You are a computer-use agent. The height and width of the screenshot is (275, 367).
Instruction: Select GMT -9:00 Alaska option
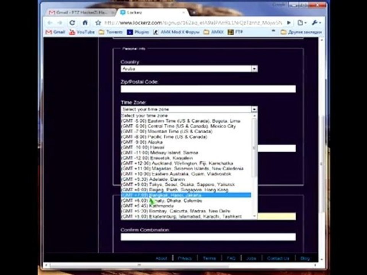(186, 142)
